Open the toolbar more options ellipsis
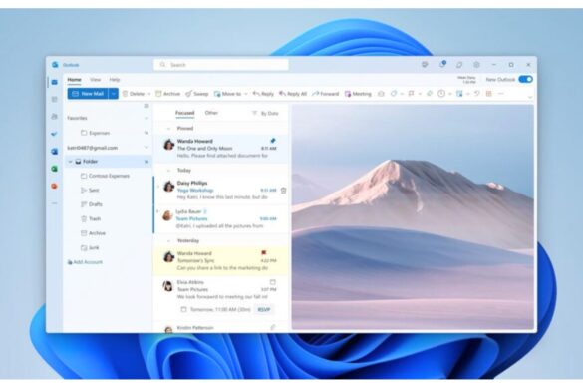This screenshot has width=583, height=389. pyautogui.click(x=501, y=94)
